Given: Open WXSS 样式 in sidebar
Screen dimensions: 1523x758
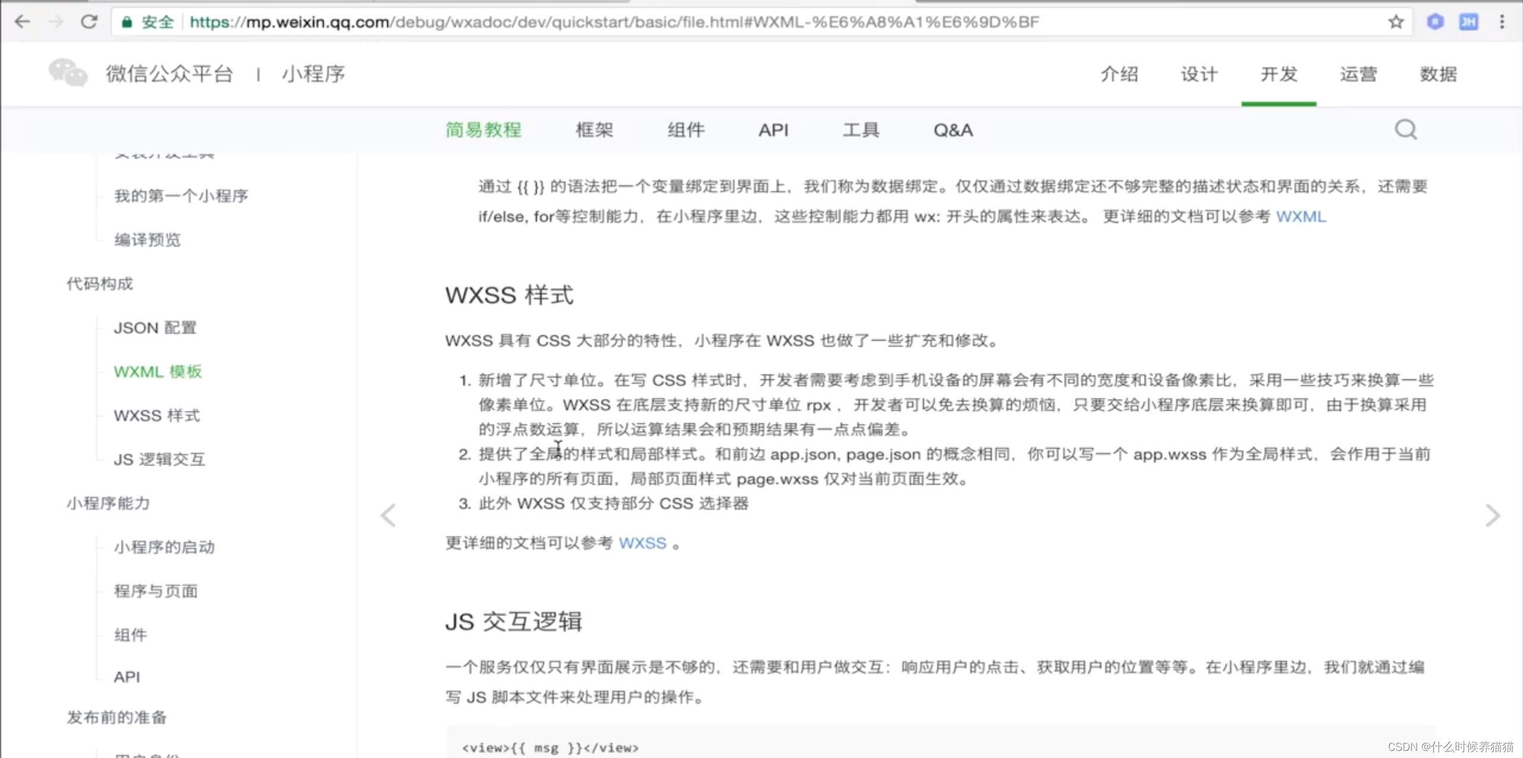Looking at the screenshot, I should [156, 415].
